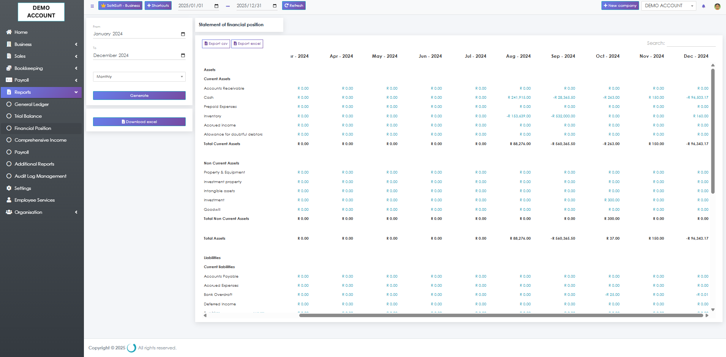This screenshot has height=357, width=726.
Task: Open the Monthly period dropdown
Action: tap(139, 77)
